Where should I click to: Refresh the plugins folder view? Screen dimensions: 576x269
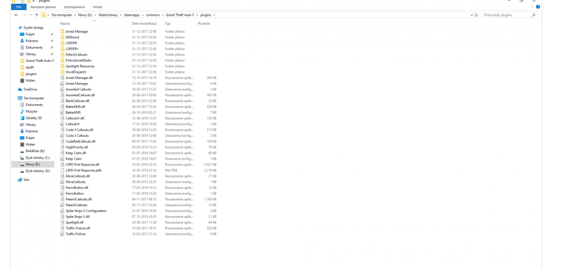pyautogui.click(x=476, y=15)
